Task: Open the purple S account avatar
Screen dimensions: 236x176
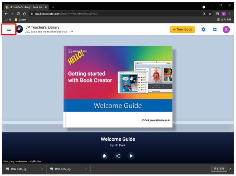Action: pos(226,29)
